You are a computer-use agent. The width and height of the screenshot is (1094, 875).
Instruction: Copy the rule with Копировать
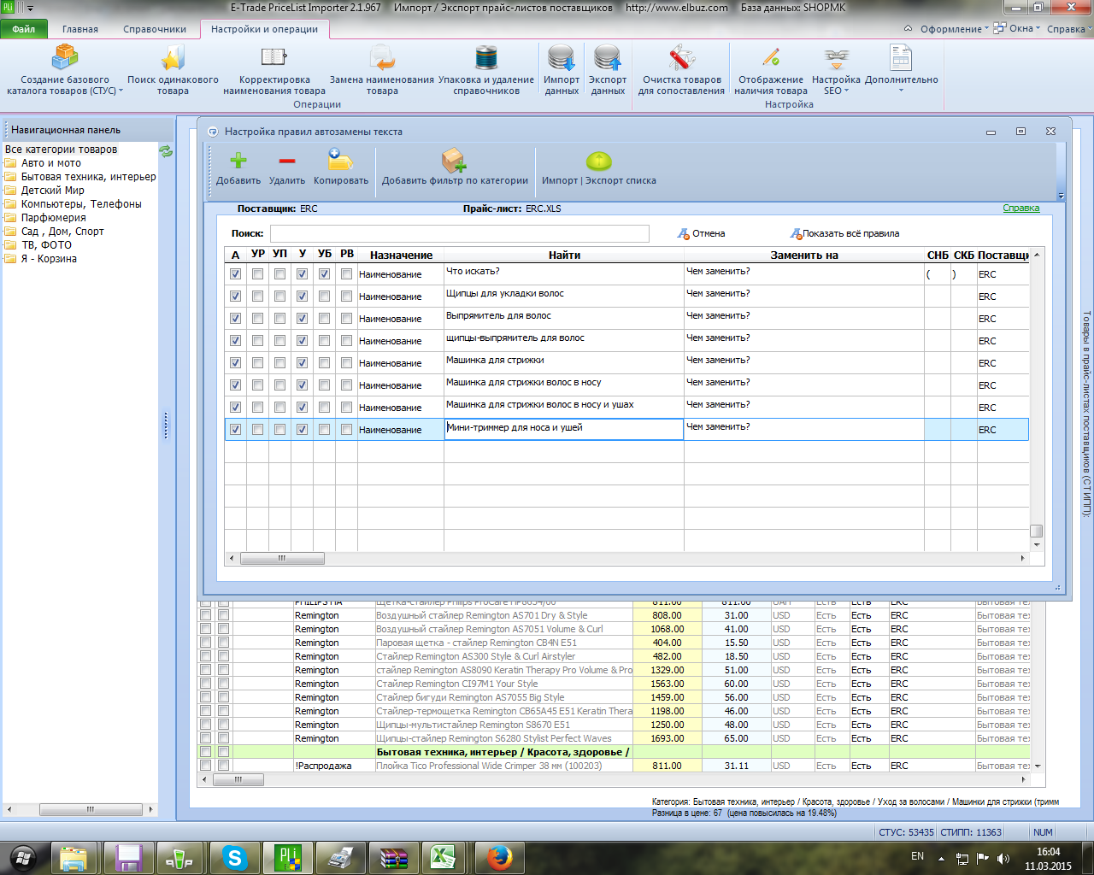click(341, 167)
